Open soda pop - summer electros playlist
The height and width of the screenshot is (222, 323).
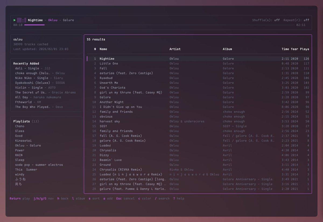click(x=39, y=165)
